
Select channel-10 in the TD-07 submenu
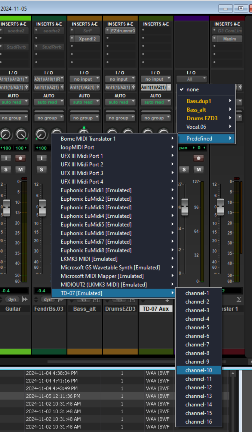pyautogui.click(x=198, y=370)
